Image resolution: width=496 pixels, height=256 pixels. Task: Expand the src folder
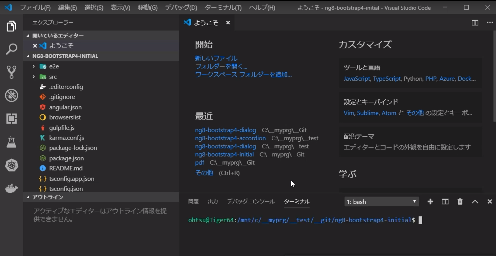point(34,76)
